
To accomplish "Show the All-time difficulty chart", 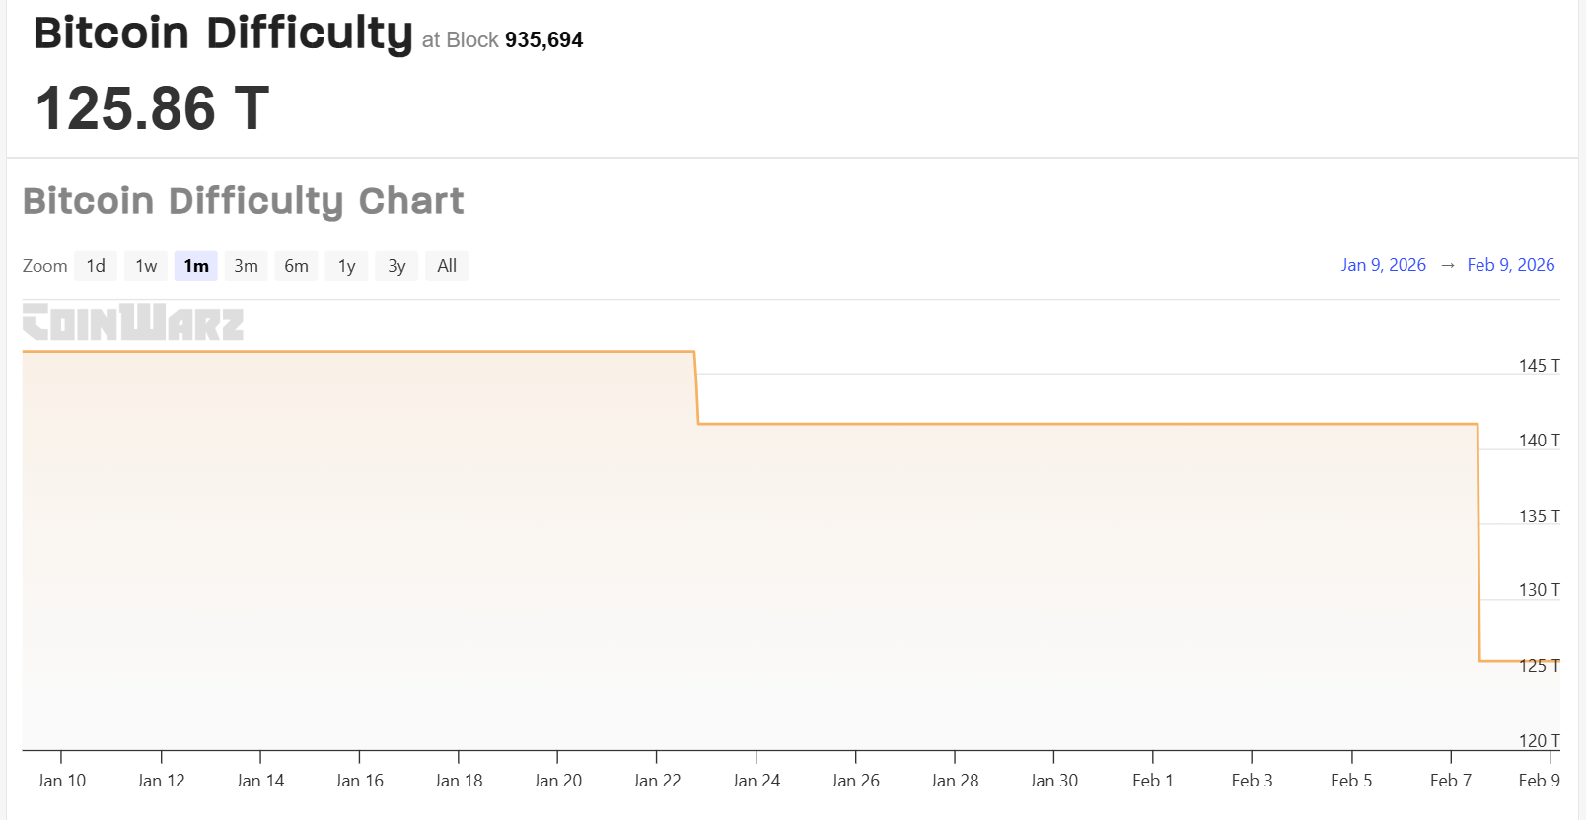I will point(447,265).
